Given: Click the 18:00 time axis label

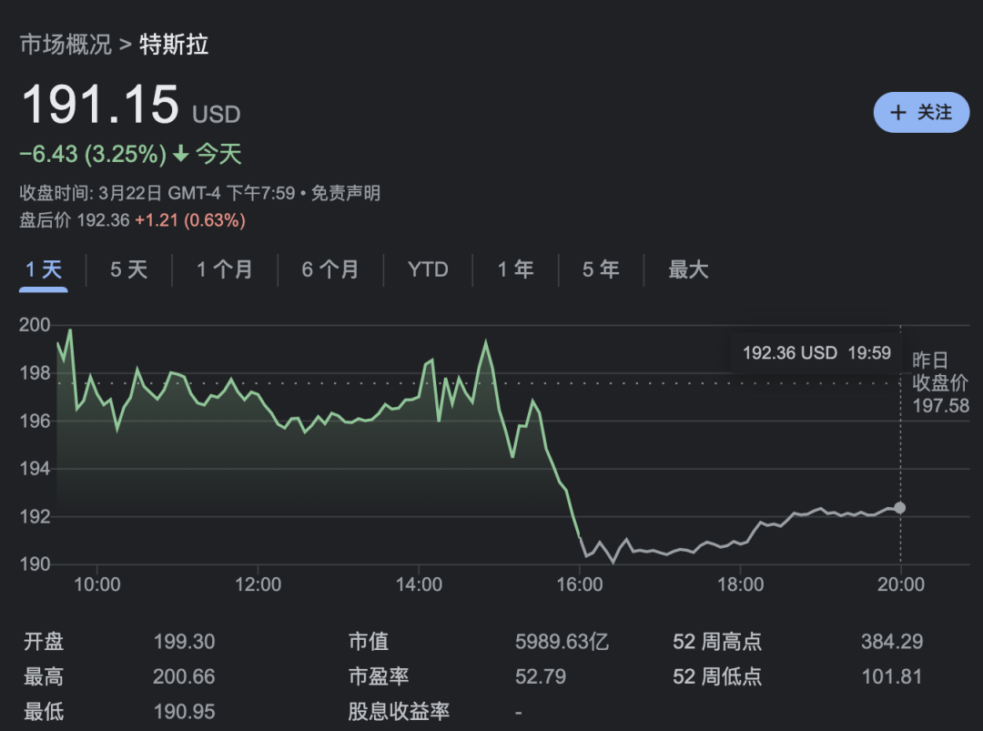Looking at the screenshot, I should coord(740,584).
